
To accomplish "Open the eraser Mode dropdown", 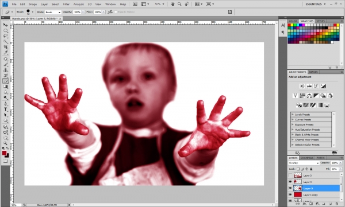I will click(x=53, y=12).
